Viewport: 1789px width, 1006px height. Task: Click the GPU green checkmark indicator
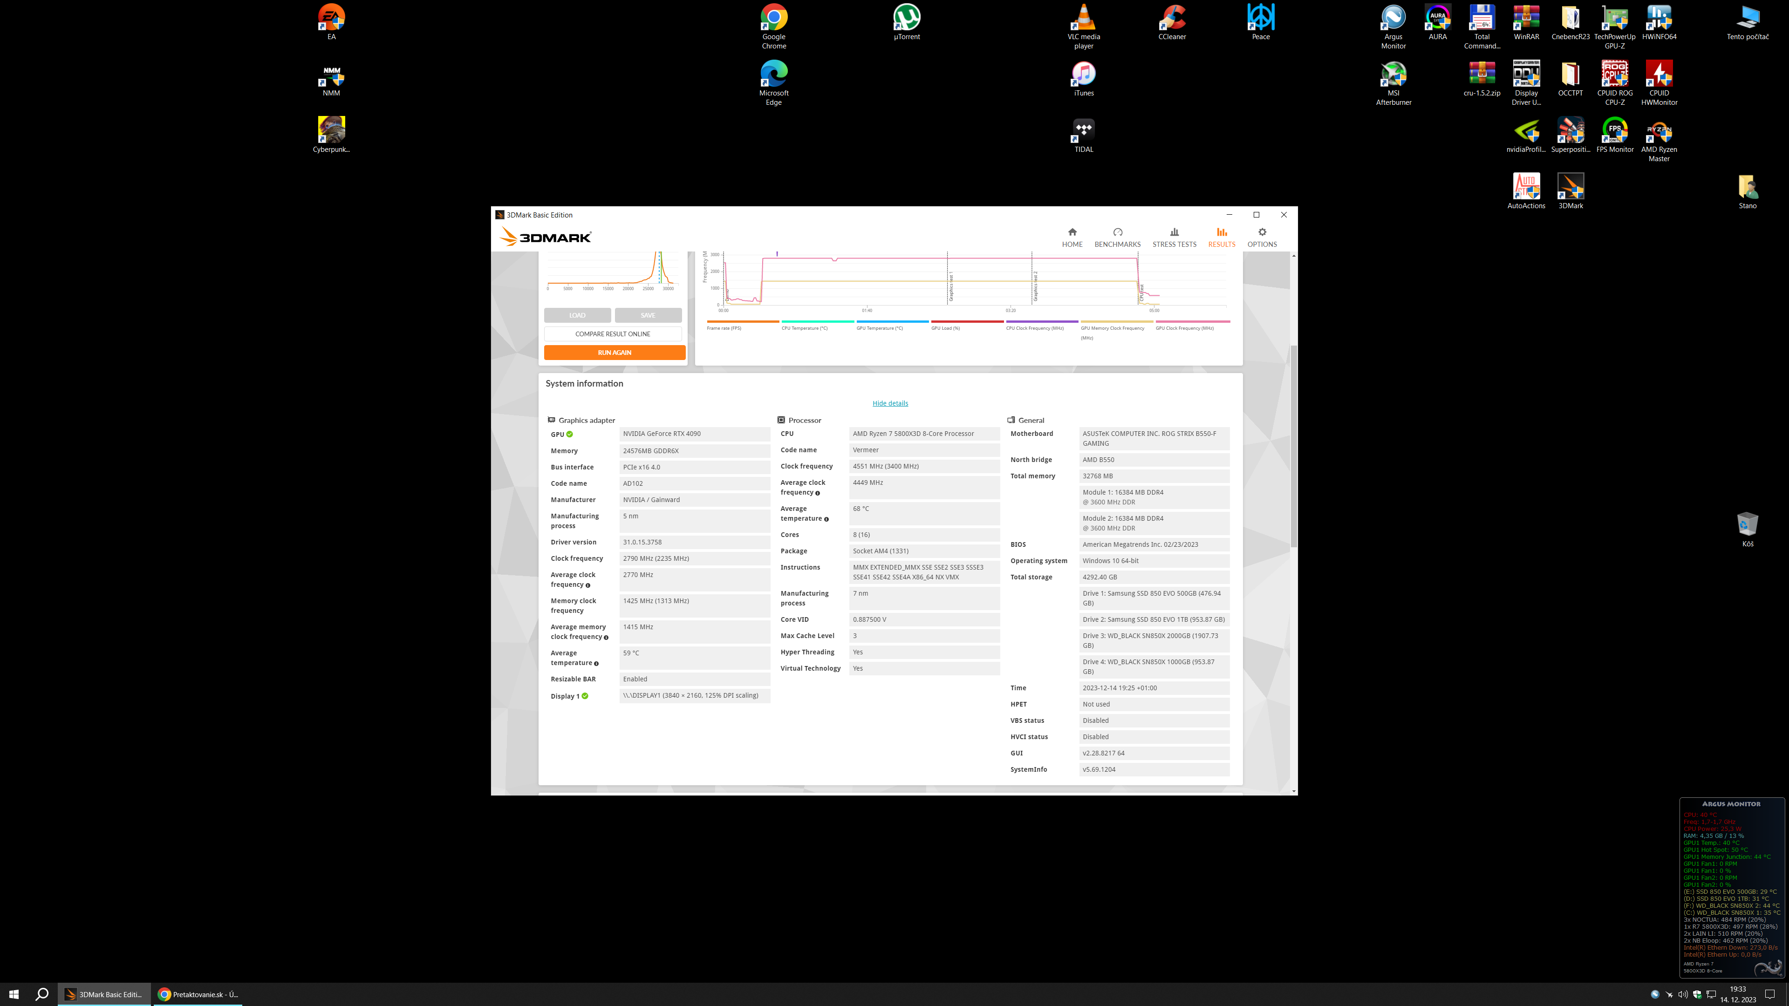pos(569,435)
